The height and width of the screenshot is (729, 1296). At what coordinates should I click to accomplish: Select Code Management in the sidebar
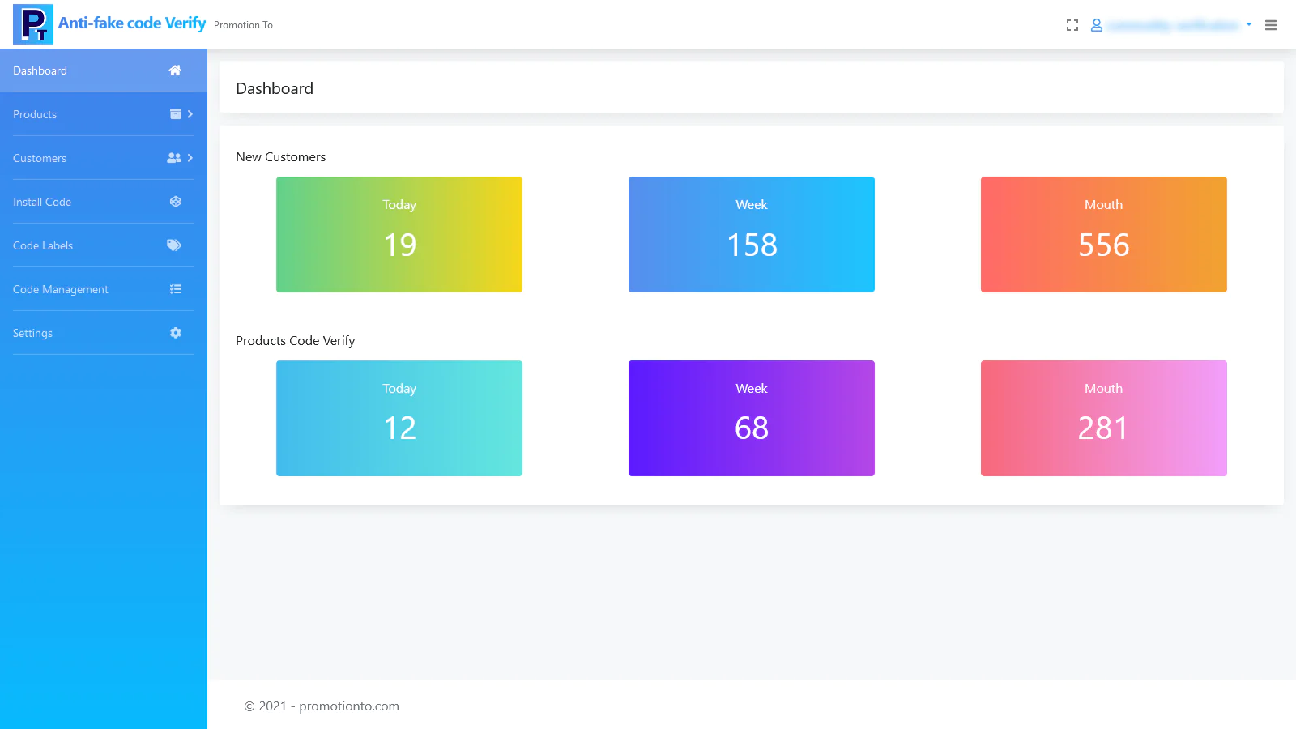(x=61, y=289)
